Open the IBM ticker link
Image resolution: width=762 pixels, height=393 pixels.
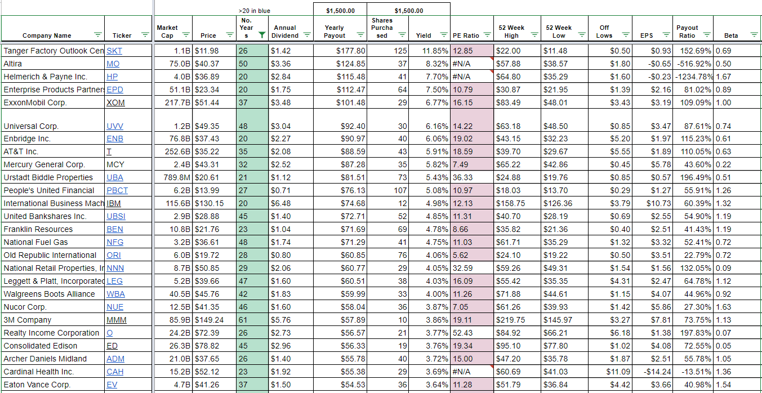[114, 203]
